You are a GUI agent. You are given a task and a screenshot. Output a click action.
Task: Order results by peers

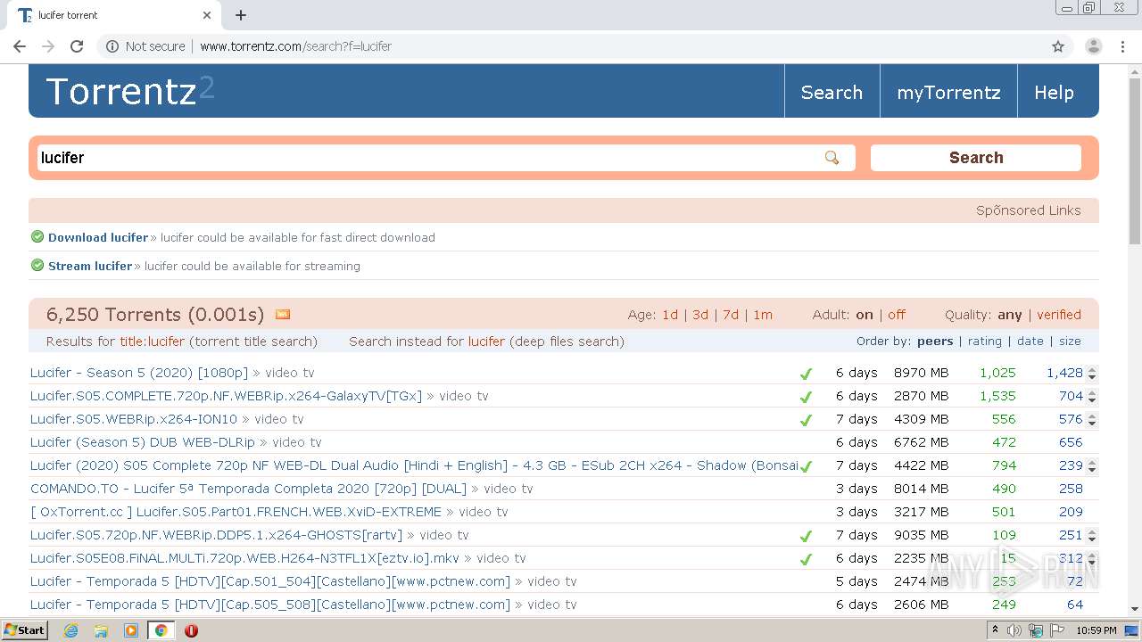pos(935,342)
